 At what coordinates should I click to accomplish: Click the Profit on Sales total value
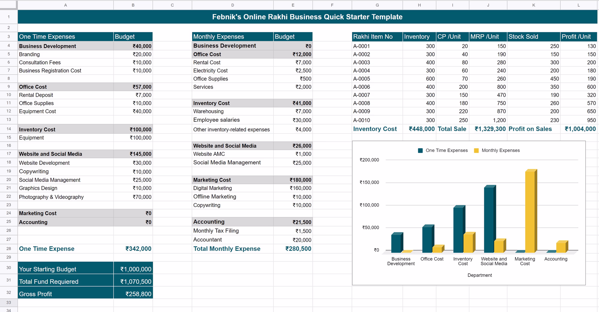[578, 129]
